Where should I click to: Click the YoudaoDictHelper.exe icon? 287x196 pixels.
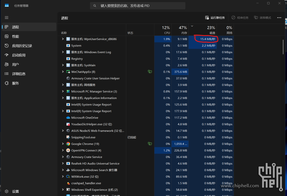tap(68, 124)
